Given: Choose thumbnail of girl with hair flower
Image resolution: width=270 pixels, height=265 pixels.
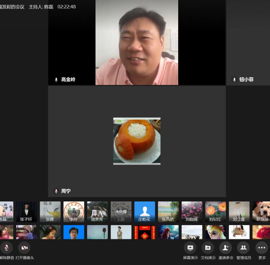Looking at the screenshot, I should tap(50, 232).
